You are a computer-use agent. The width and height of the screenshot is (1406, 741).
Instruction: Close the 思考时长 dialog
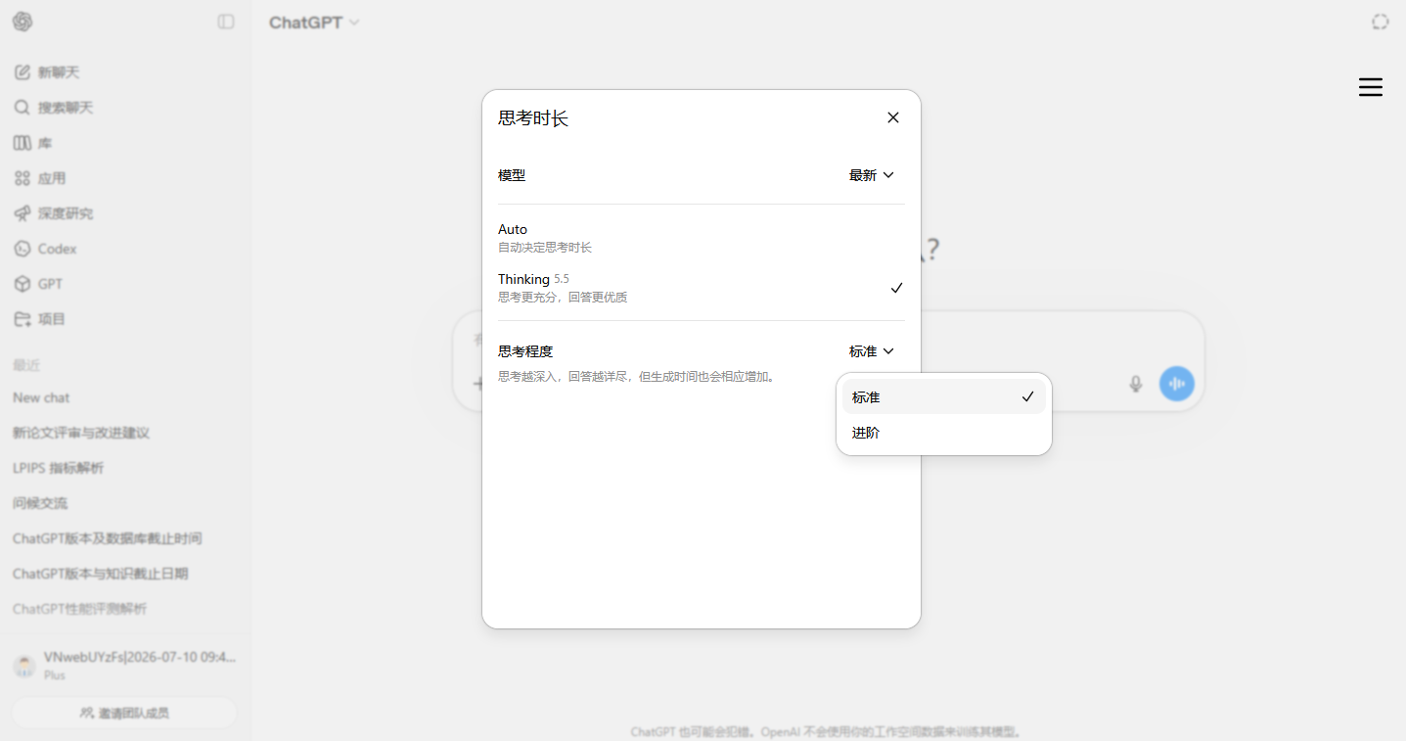pos(892,117)
